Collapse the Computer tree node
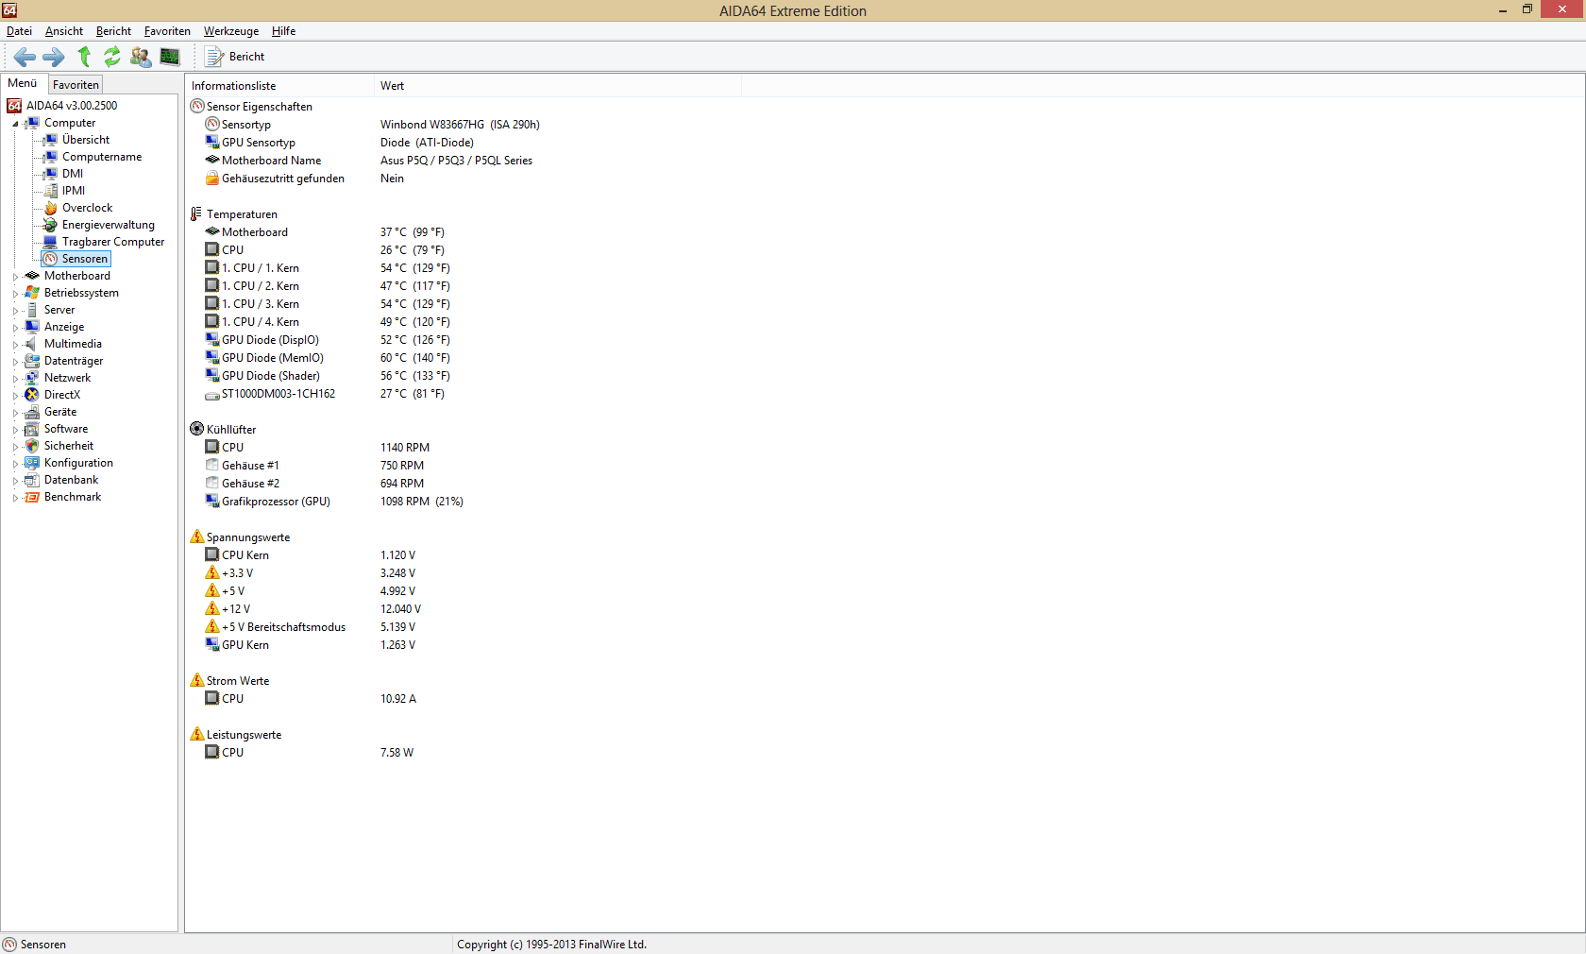Image resolution: width=1586 pixels, height=954 pixels. (x=15, y=124)
